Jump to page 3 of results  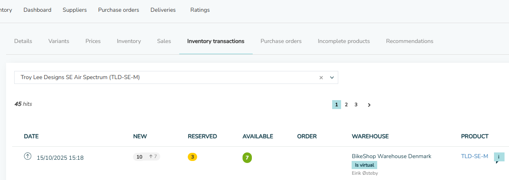tap(356, 105)
